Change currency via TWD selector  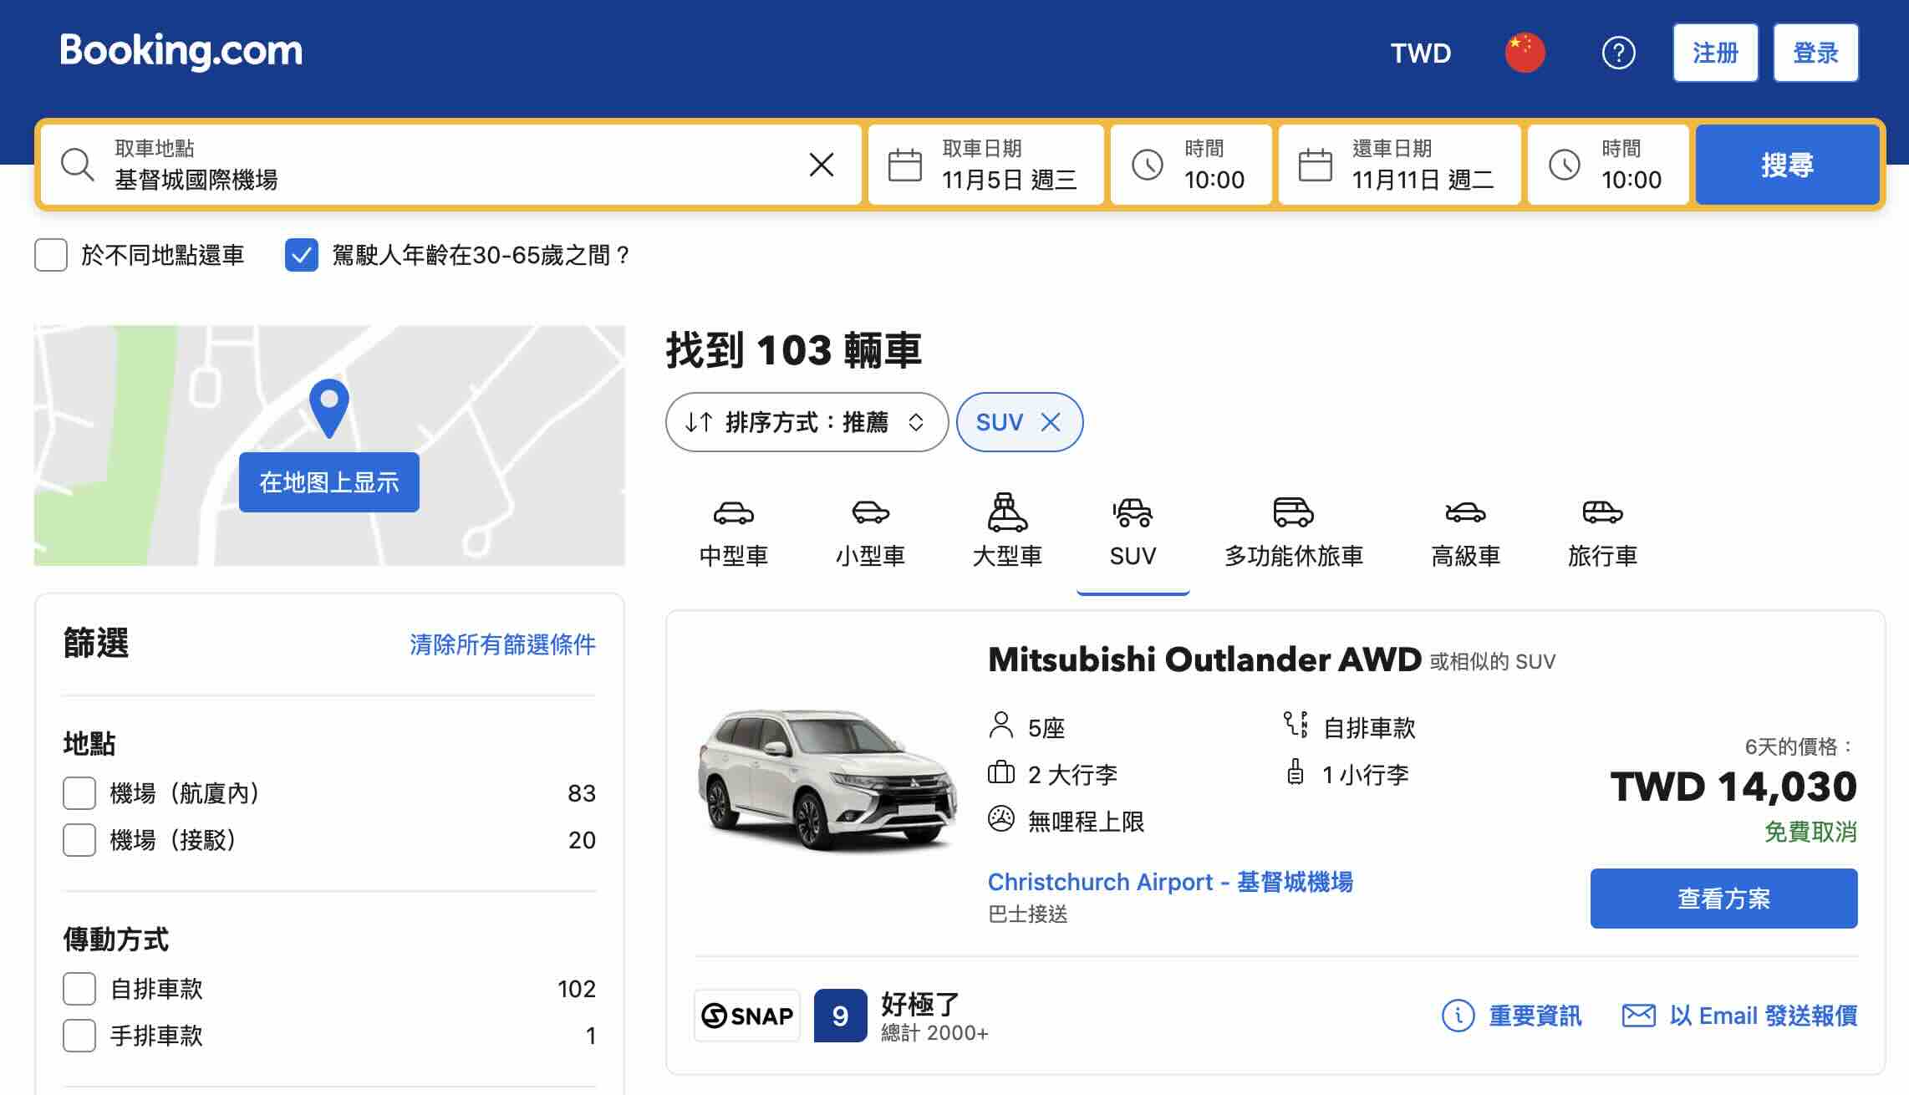[x=1420, y=53]
